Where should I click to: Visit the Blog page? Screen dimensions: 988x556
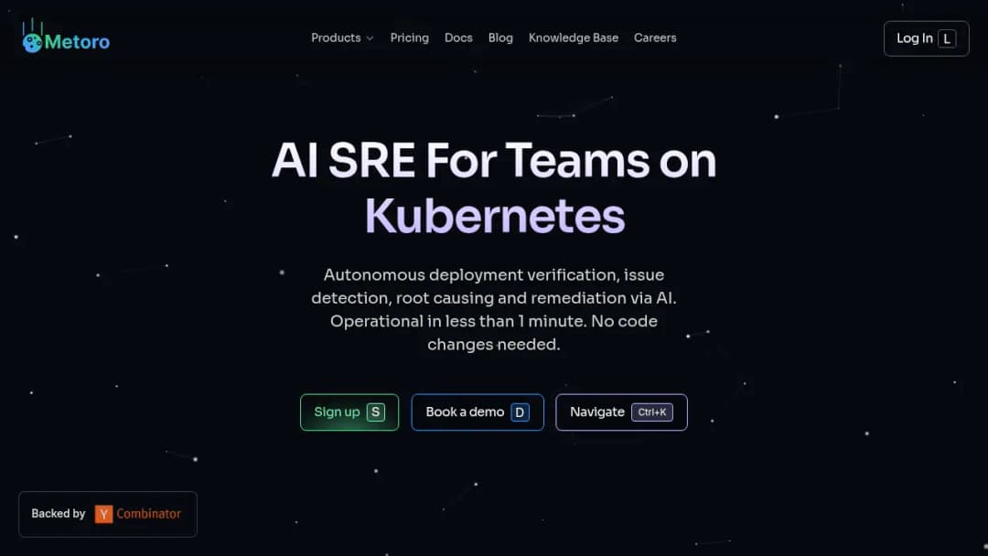(500, 37)
